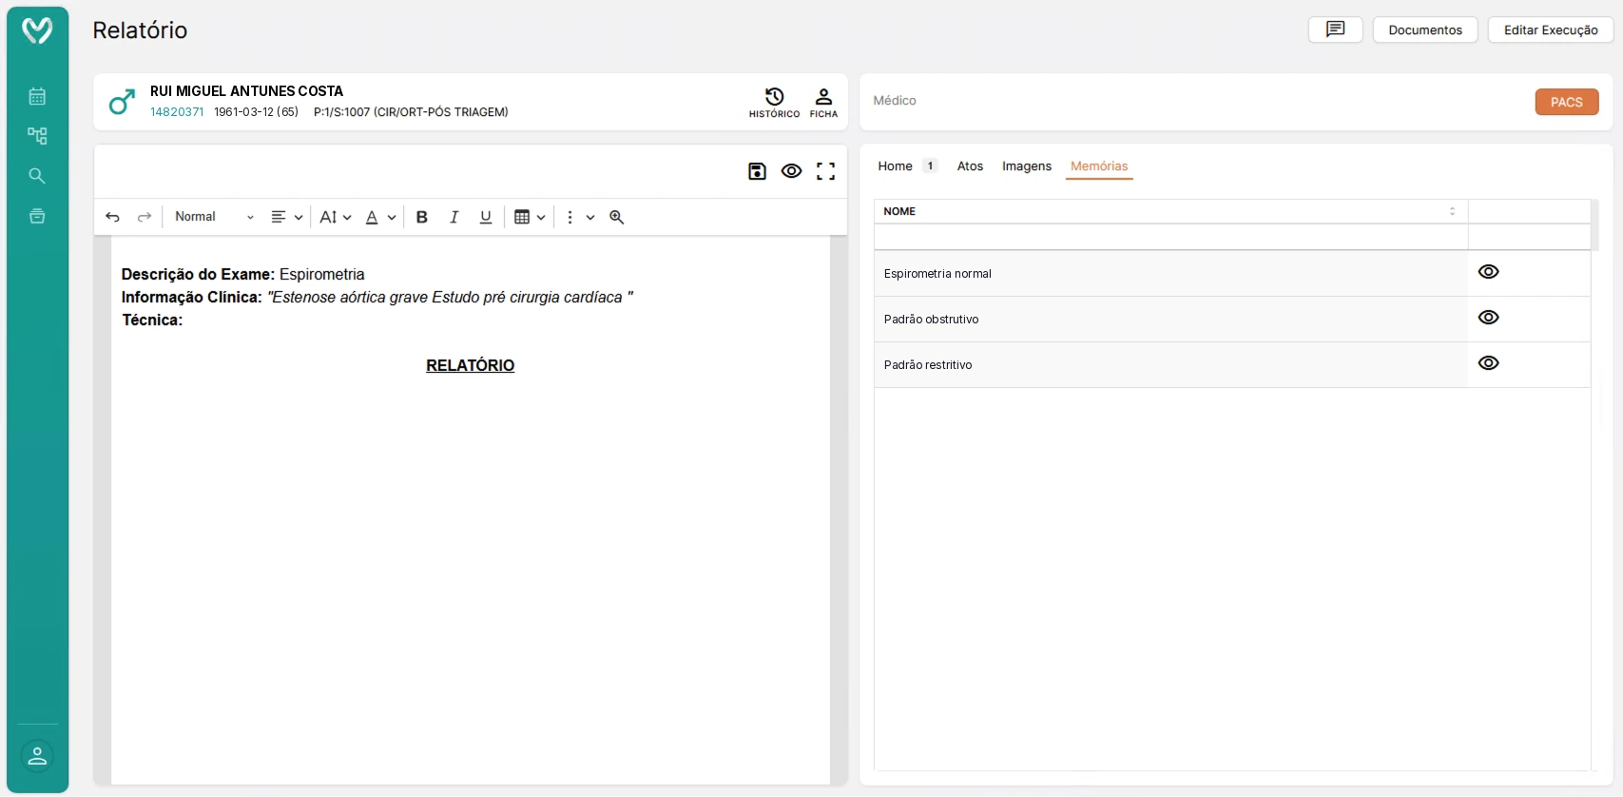The image size is (1623, 797).
Task: Open the patient Histórico
Action: 774,103
